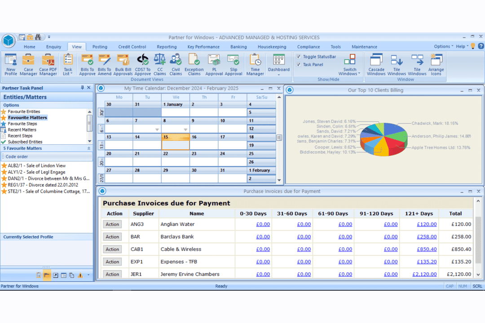Screen dimensions: 485x323
Task: Click the Arrange Icons tool
Action: [436, 64]
